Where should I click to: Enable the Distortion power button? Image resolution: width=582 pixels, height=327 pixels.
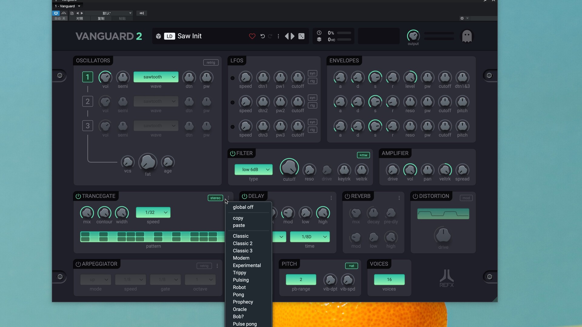tap(415, 196)
